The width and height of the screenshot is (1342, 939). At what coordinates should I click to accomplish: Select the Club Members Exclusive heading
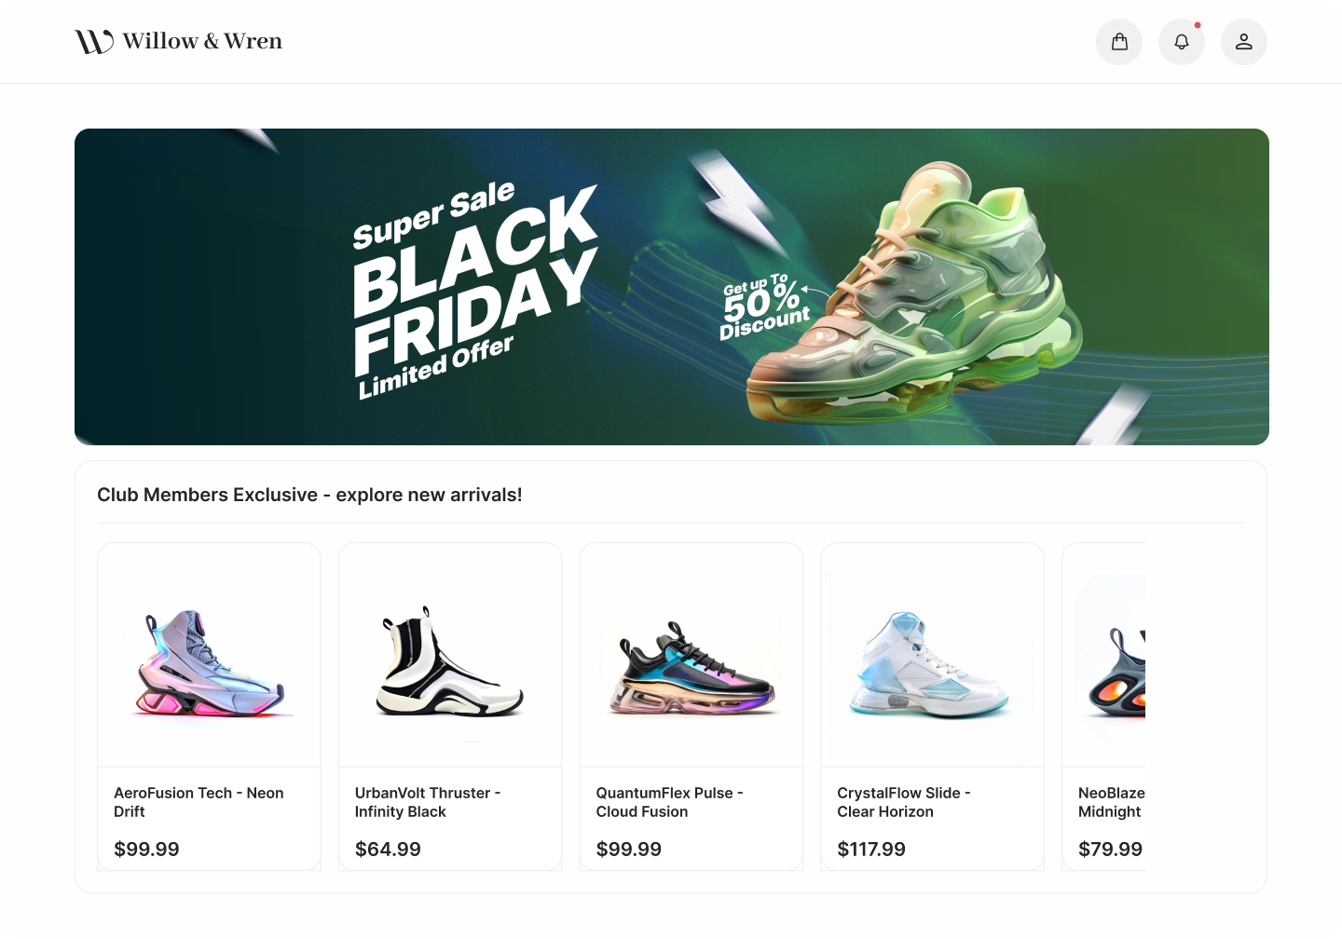click(309, 495)
